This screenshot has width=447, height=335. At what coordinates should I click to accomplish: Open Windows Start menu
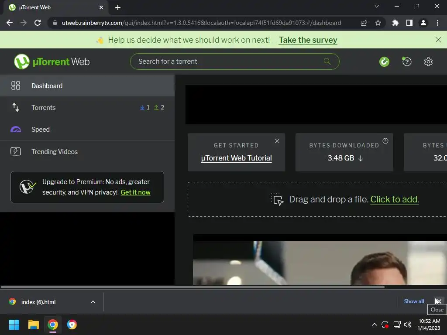14,325
